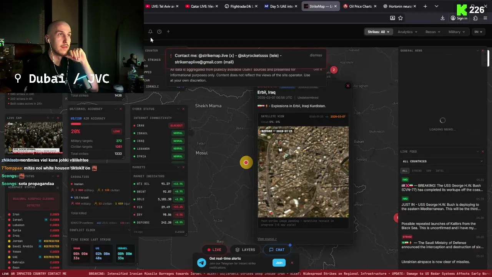Click Got it on disclaimer notice
This screenshot has width=492, height=277.
tap(317, 69)
